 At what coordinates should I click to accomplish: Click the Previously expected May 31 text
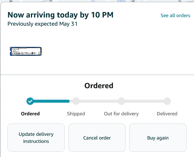42,24
